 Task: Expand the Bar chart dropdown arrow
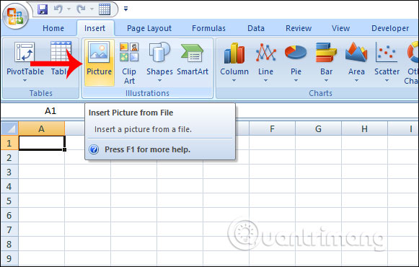click(326, 80)
